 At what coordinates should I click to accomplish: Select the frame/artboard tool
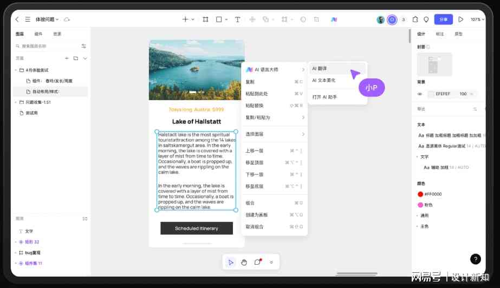click(x=205, y=19)
